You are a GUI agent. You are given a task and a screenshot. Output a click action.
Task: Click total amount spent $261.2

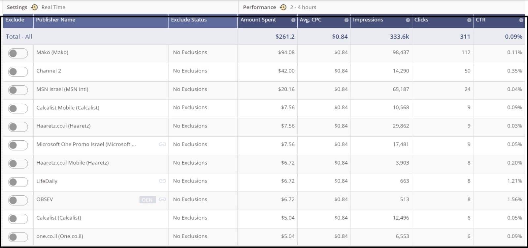(285, 37)
